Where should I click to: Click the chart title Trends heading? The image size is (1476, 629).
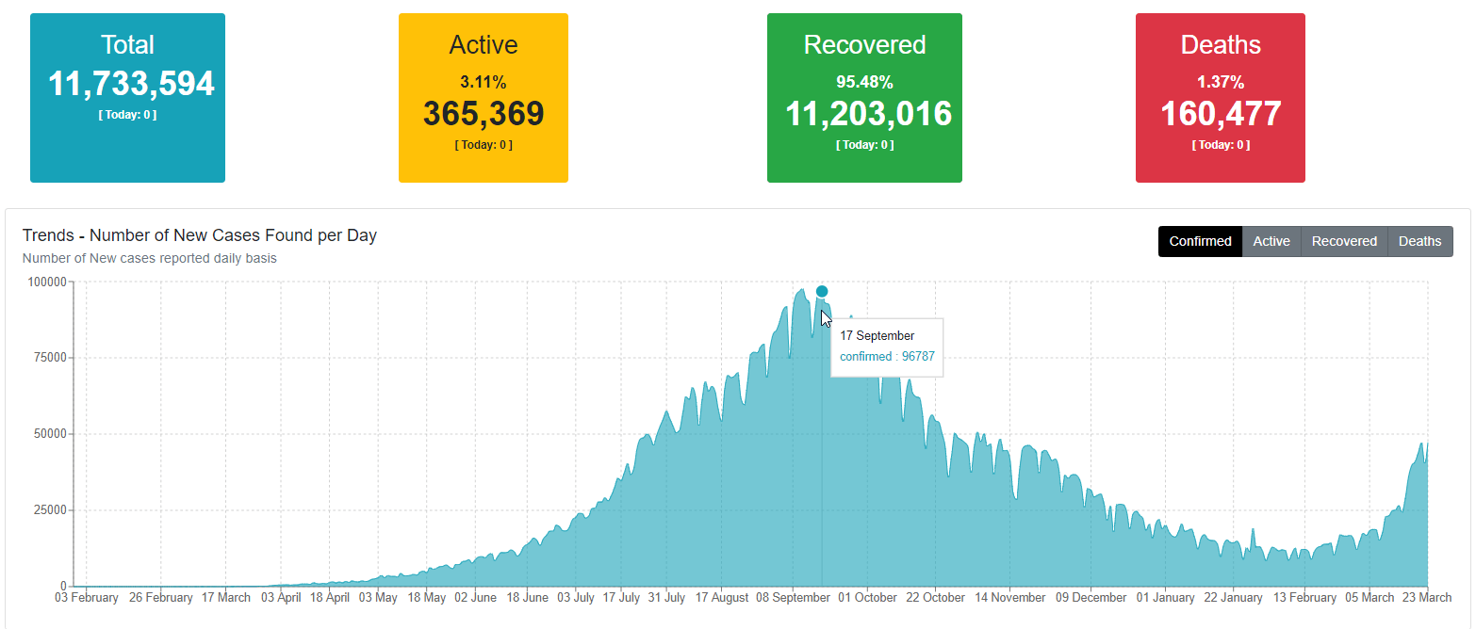(199, 235)
